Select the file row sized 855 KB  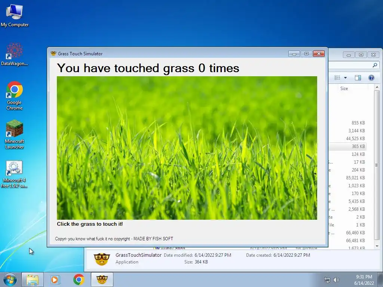point(347,123)
